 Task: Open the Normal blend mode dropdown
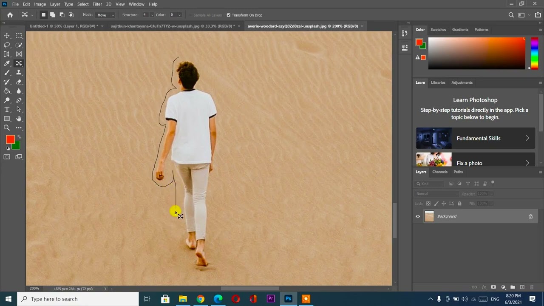(436, 194)
